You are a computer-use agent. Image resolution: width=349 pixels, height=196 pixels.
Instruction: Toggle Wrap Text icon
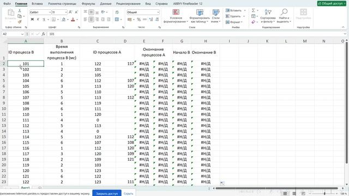(117, 12)
